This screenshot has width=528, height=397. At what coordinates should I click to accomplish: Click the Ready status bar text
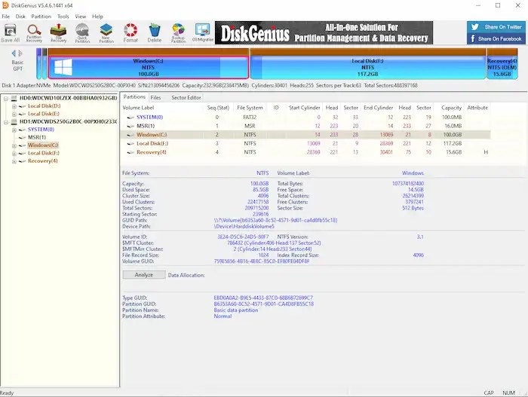click(x=7, y=393)
